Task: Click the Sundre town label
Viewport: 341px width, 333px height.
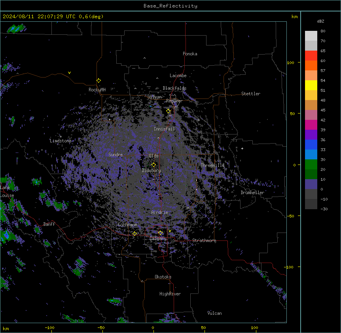Action: 116,155
